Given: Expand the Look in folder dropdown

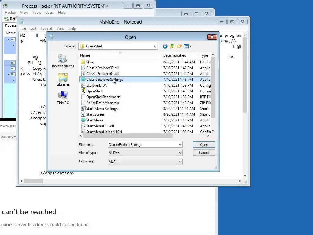Looking at the screenshot, I should [155, 47].
